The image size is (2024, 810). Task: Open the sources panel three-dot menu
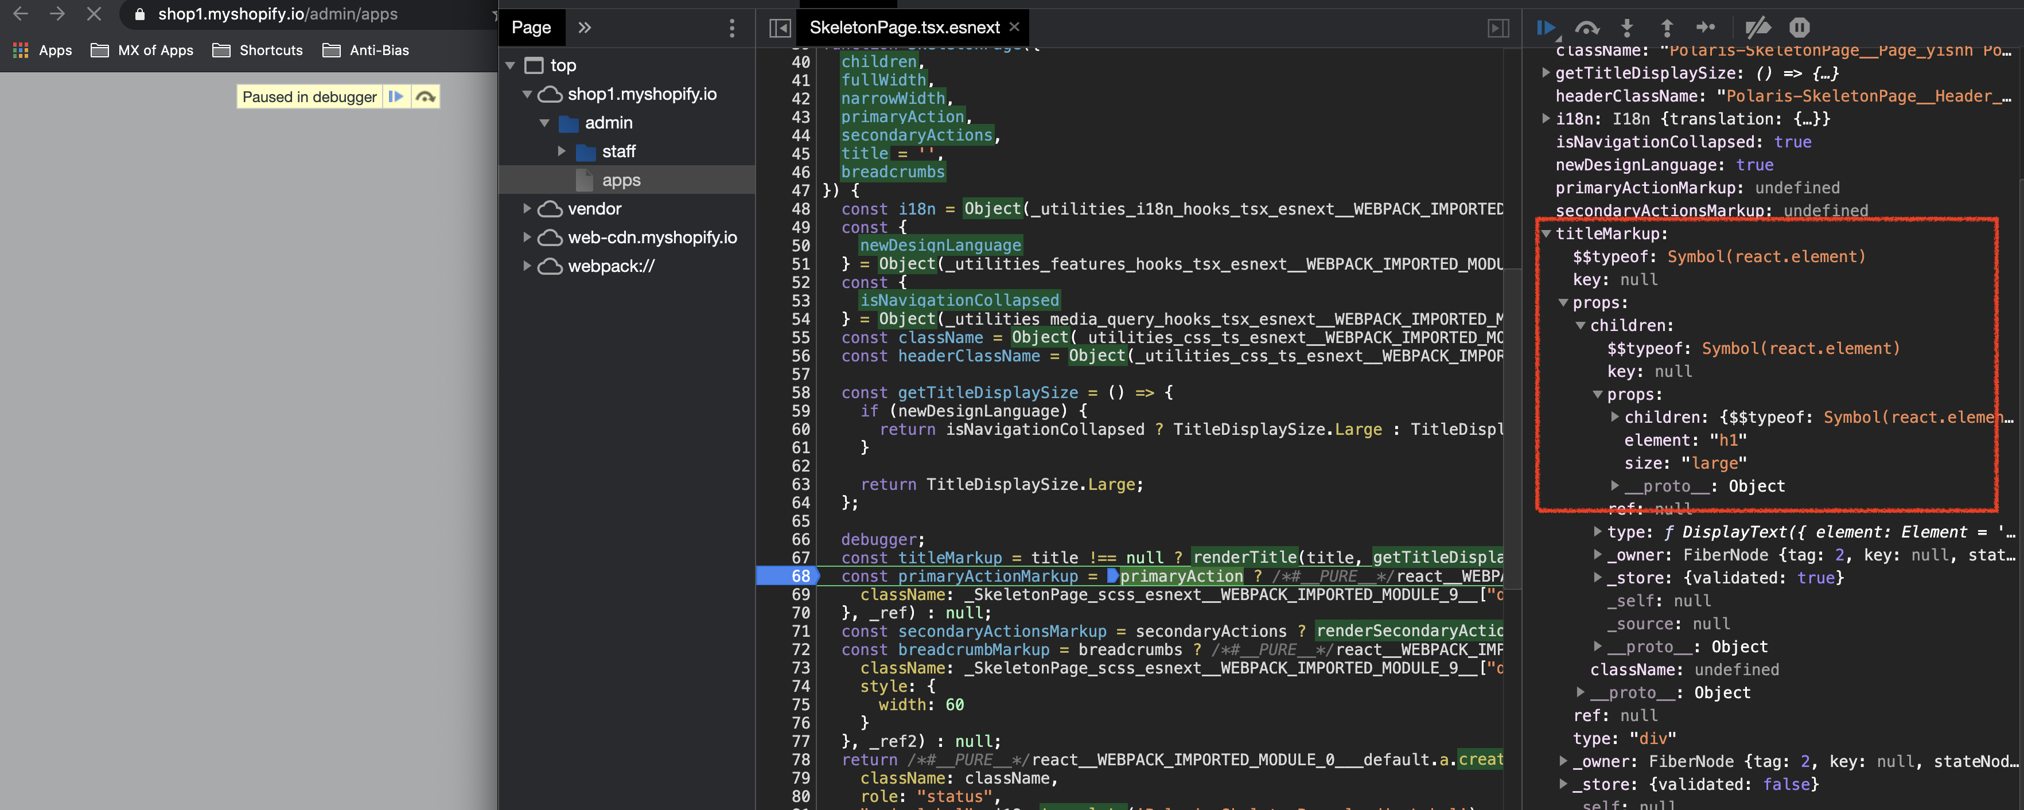pos(731,28)
